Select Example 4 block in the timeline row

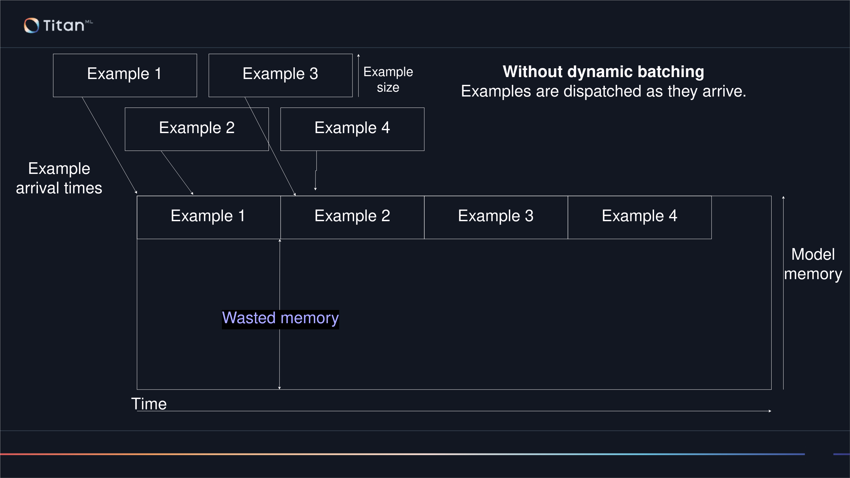click(x=639, y=217)
